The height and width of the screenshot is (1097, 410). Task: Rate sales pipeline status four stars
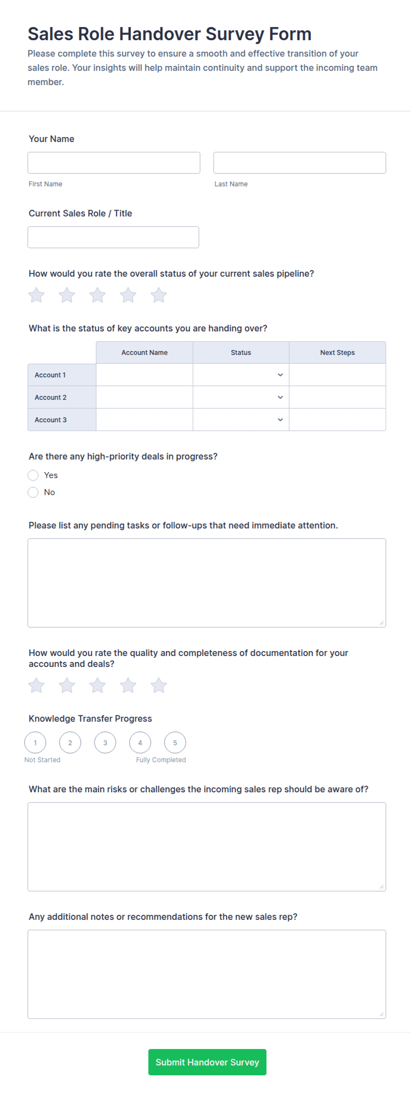[x=128, y=295]
